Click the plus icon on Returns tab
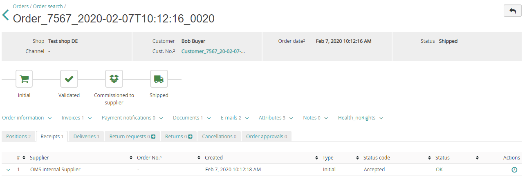The width and height of the screenshot is (527, 177). click(192, 137)
